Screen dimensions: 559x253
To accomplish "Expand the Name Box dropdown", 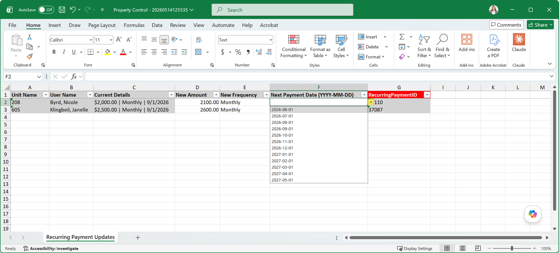I will point(39,77).
